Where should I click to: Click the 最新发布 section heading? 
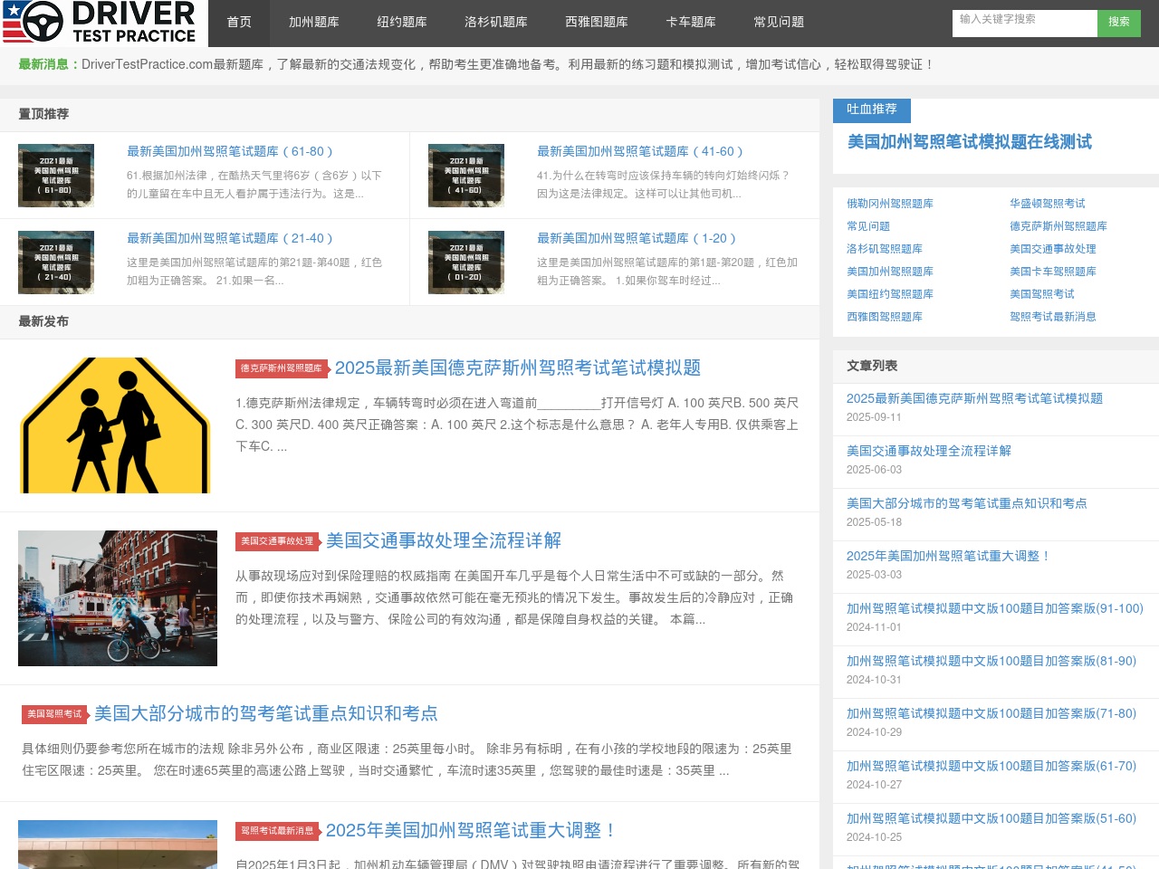[x=43, y=321]
